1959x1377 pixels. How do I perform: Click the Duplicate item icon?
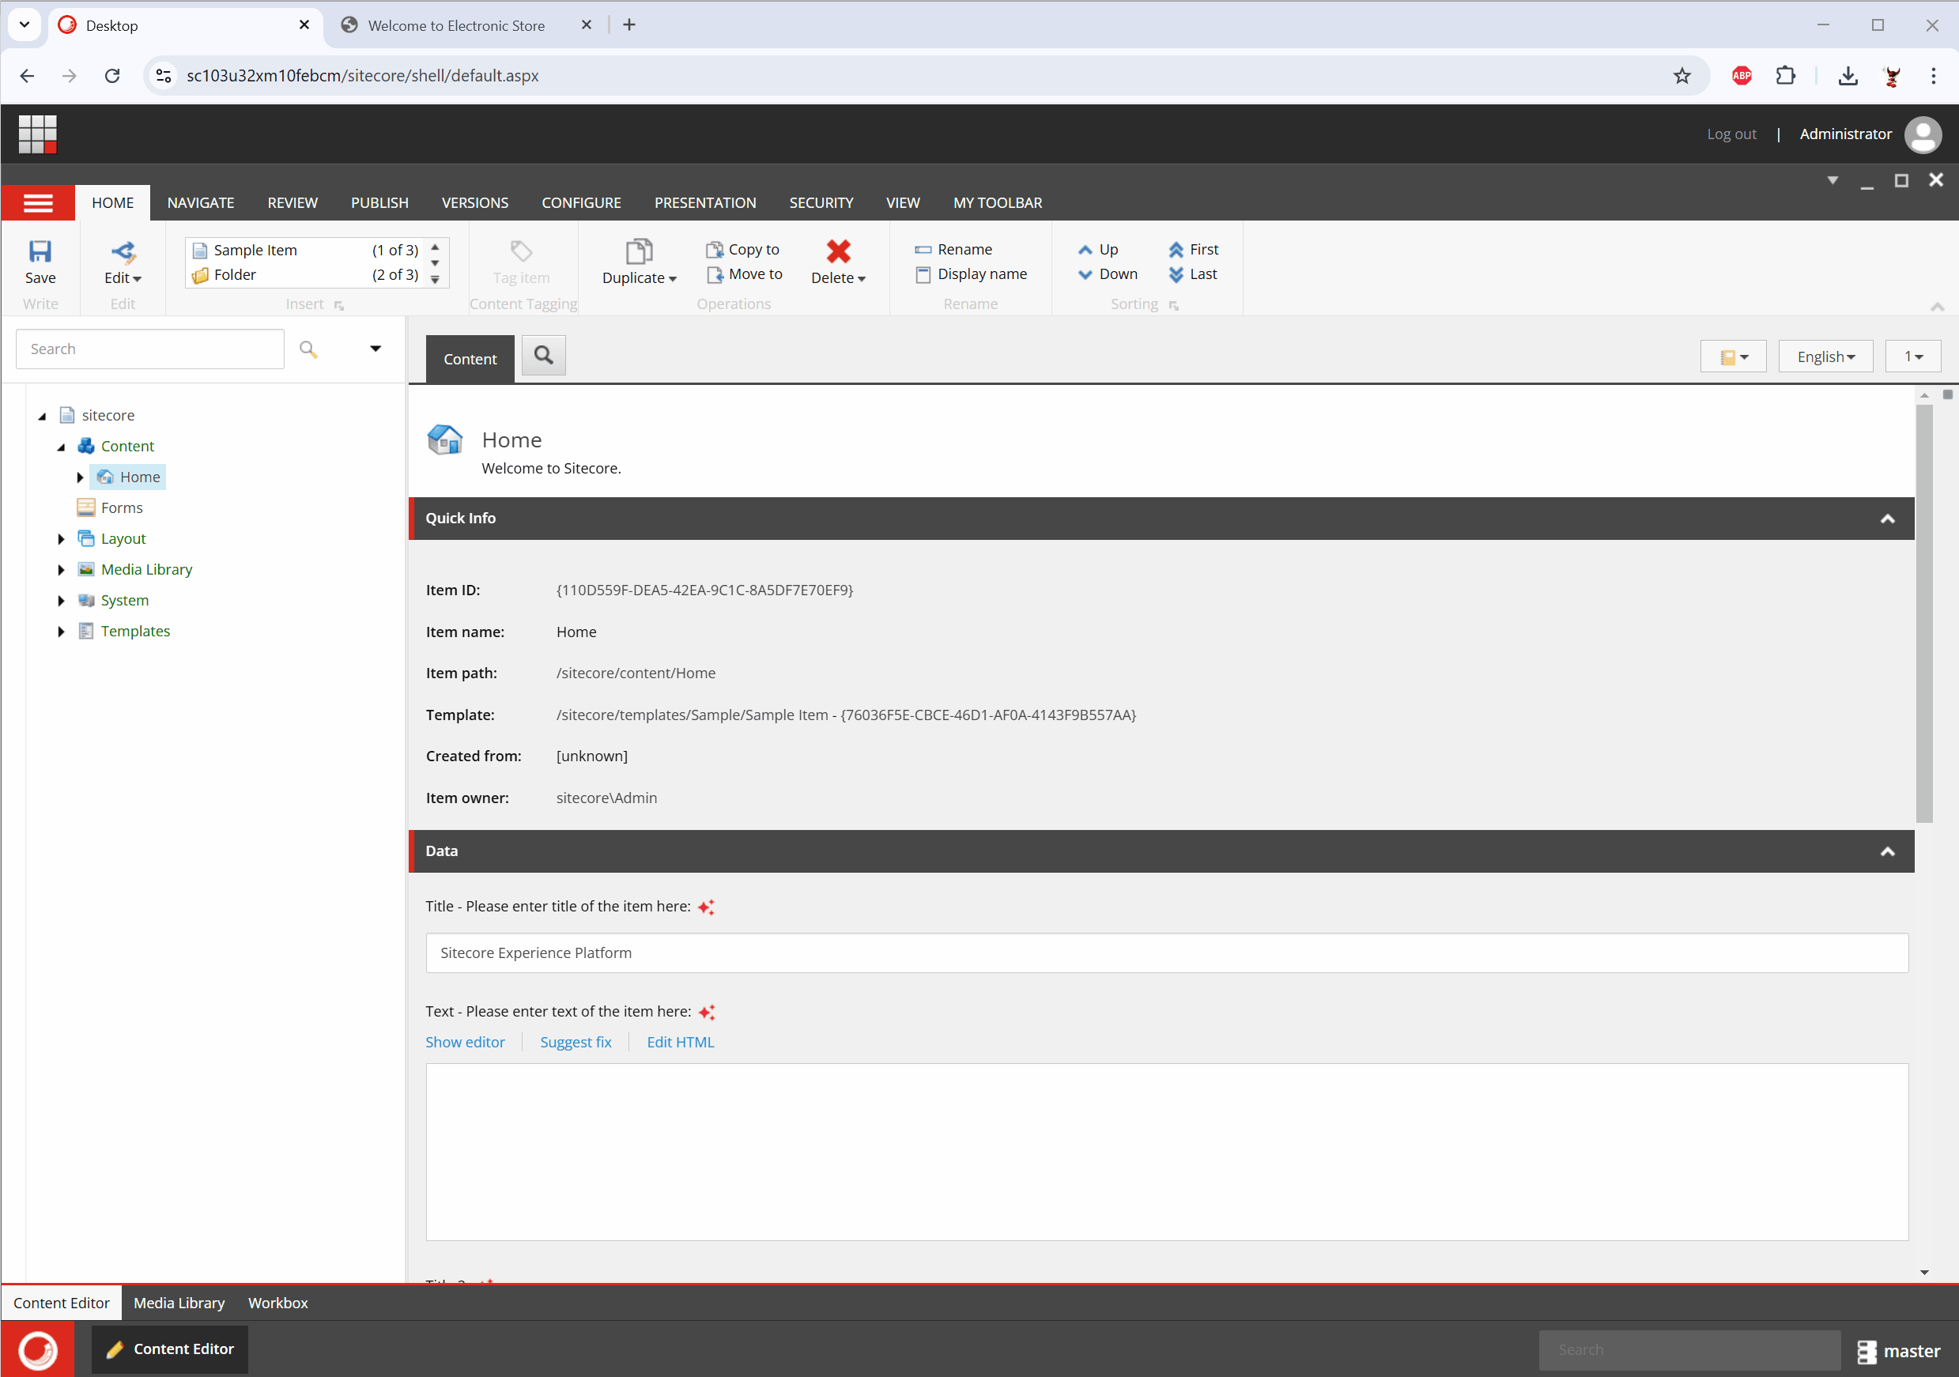pyautogui.click(x=638, y=251)
